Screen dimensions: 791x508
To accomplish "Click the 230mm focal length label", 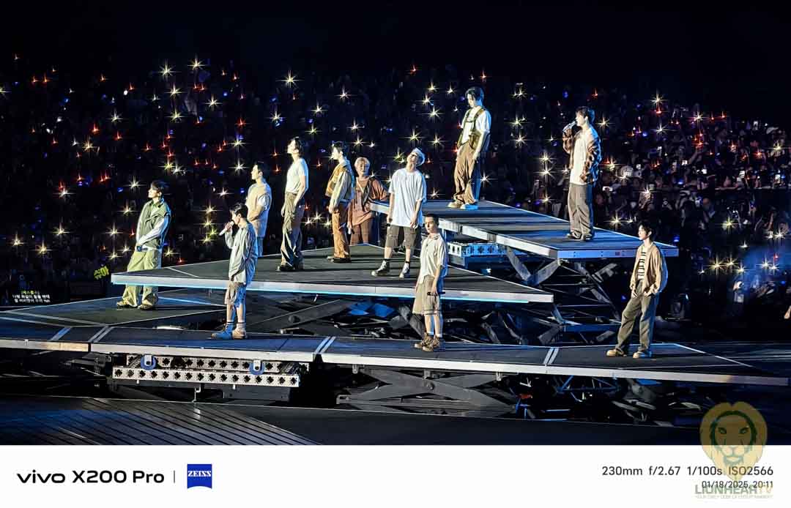I will (x=622, y=471).
